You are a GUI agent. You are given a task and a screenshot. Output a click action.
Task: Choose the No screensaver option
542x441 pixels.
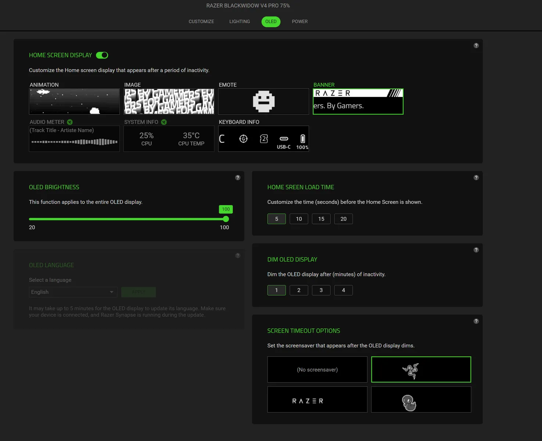click(x=317, y=369)
